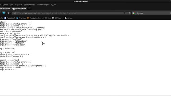Viewport: 171px width, 96px height.
Task: Open the Linux bookmark
Action: point(68,18)
